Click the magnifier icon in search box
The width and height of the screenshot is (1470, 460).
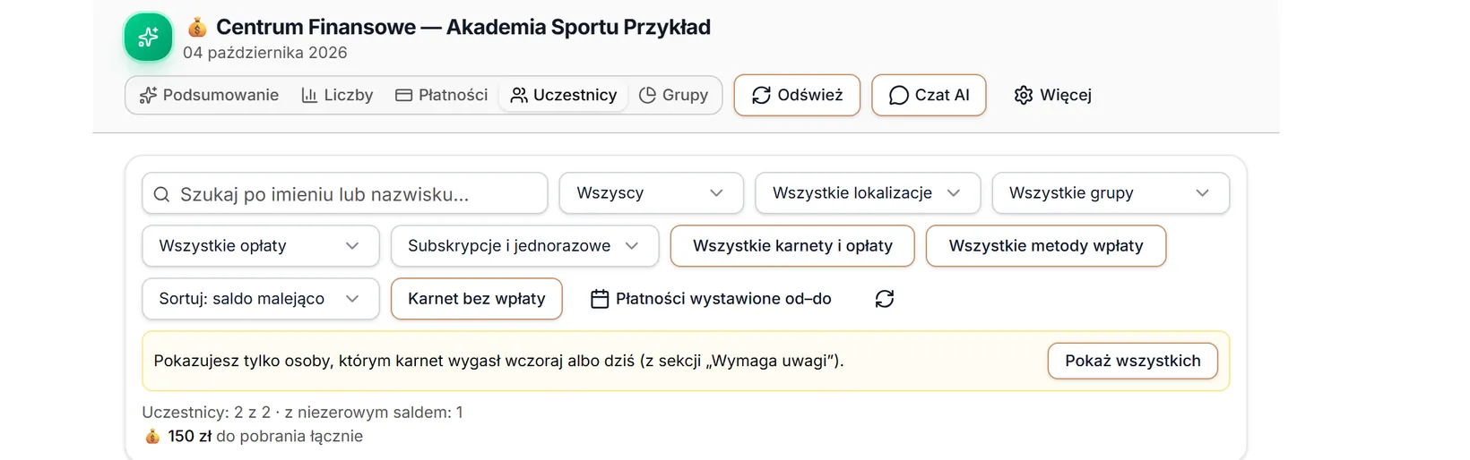coord(161,194)
